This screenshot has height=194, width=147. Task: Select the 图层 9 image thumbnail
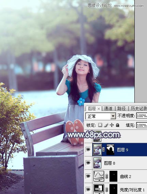97,150
